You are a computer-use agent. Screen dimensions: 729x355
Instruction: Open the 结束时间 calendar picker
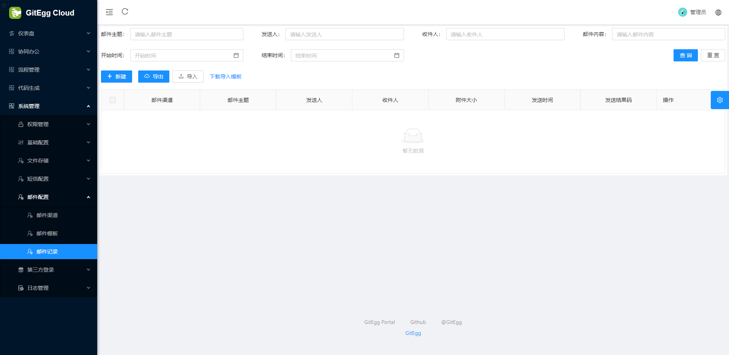click(x=397, y=55)
